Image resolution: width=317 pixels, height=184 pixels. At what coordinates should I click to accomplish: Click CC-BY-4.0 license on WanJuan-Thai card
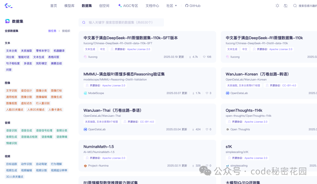tap(147, 122)
